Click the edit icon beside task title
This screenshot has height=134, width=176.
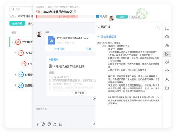[x=75, y=12]
